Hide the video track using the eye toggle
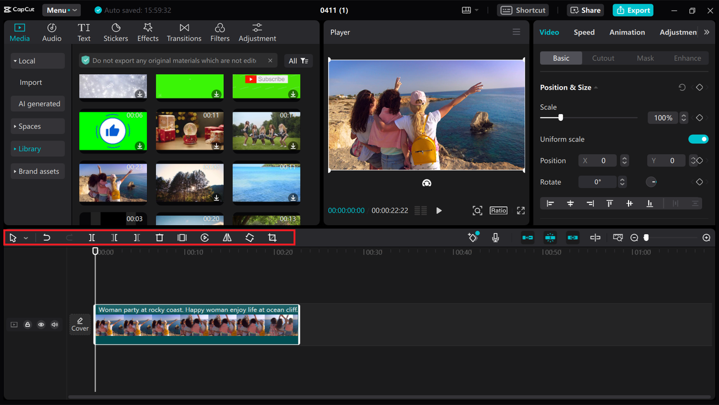This screenshot has height=405, width=719. click(40, 325)
